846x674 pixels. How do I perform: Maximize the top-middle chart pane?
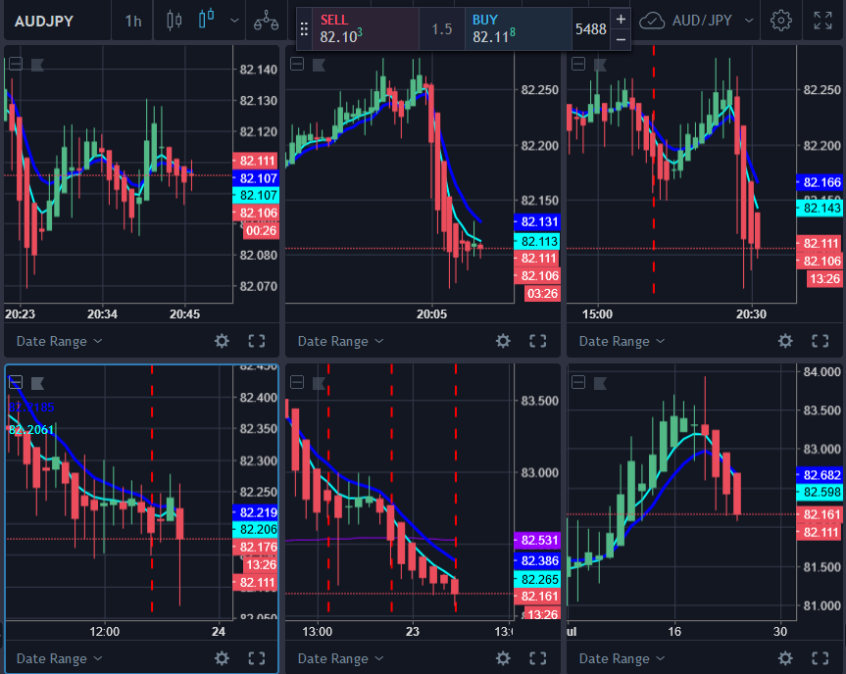[x=537, y=341]
